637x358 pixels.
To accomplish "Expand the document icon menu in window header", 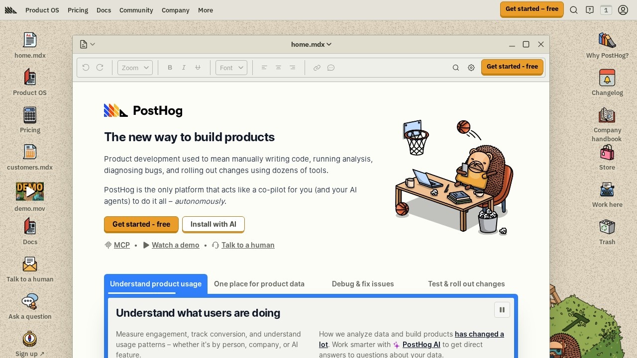I will pyautogui.click(x=88, y=44).
